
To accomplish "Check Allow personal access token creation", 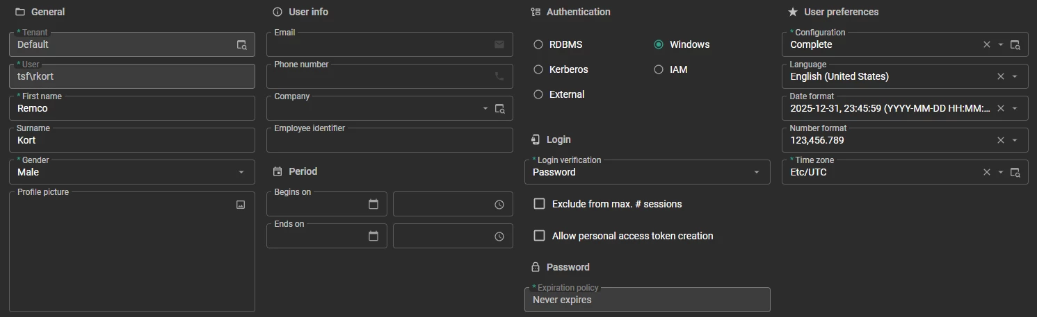I will (x=539, y=236).
